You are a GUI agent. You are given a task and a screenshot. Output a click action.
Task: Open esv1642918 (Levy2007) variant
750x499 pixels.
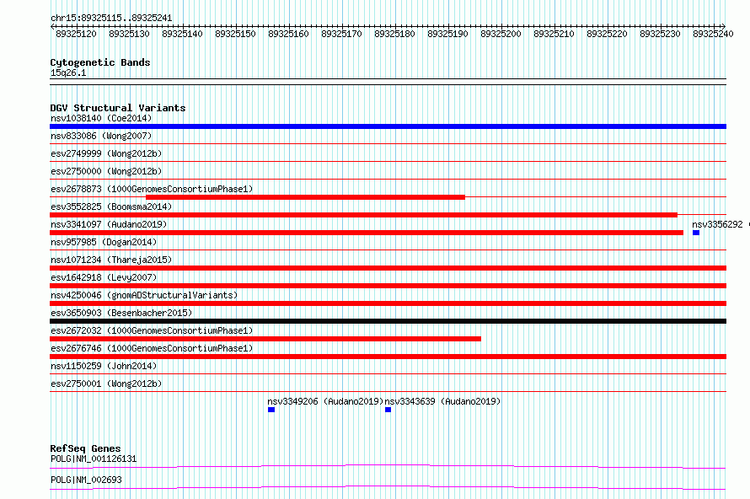click(x=104, y=277)
